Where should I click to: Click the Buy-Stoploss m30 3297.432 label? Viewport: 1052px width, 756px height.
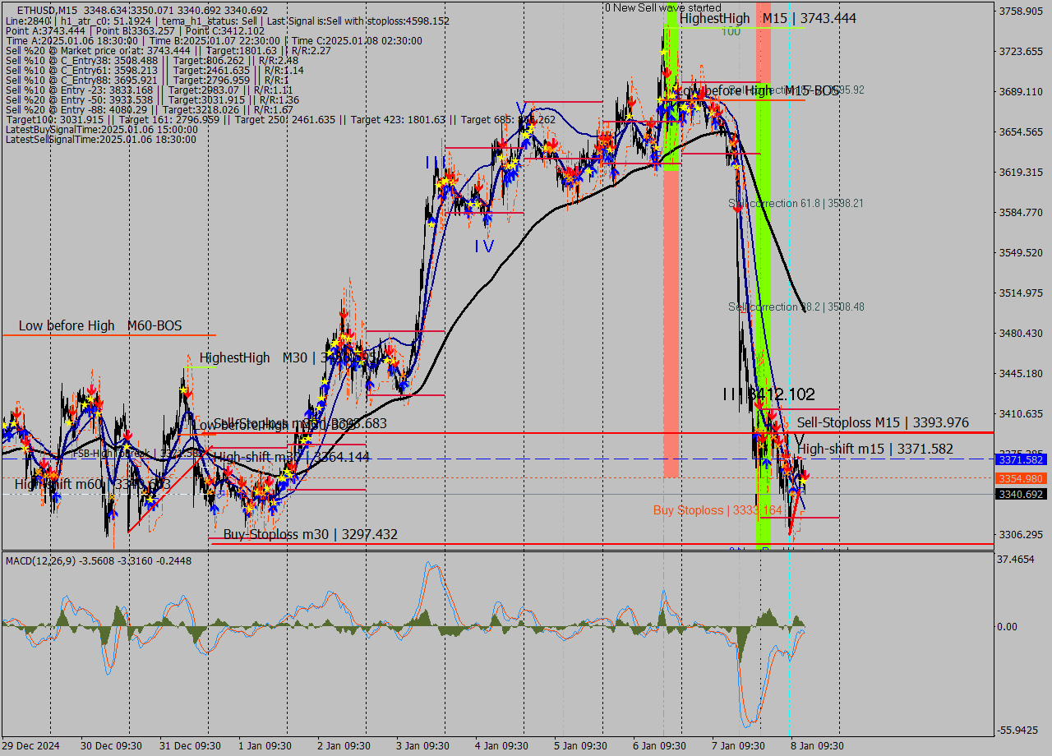(310, 535)
